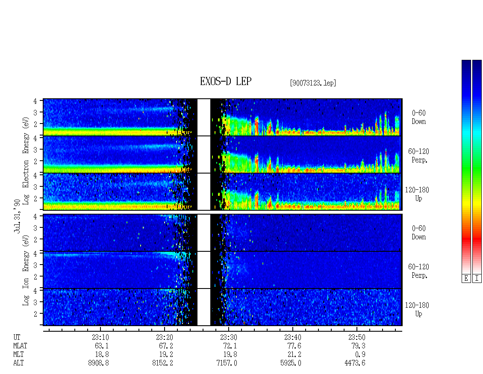Click the MLAT value 67.2
This screenshot has width=483, height=374.
pyautogui.click(x=166, y=346)
